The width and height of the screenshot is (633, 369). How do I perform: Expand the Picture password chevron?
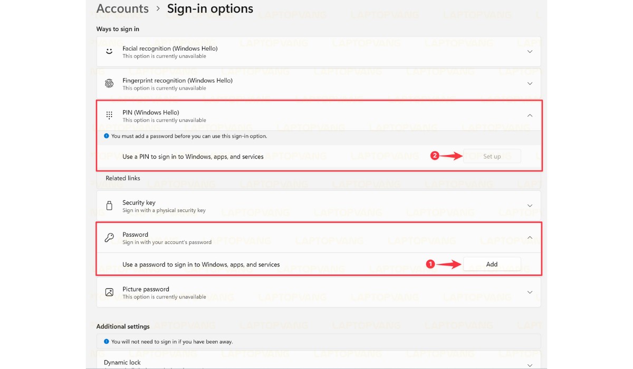[530, 292]
